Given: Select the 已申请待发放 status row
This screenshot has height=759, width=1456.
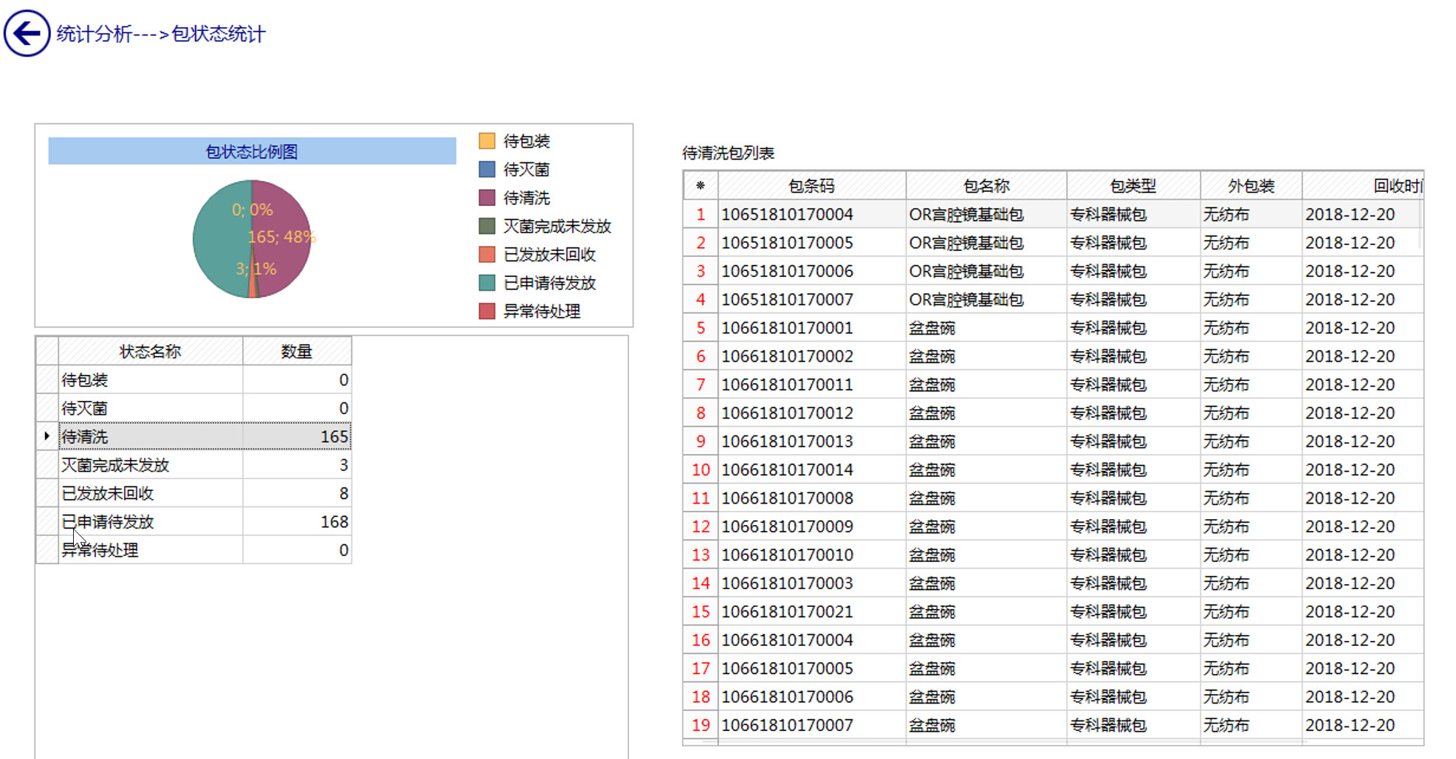Looking at the screenshot, I should tap(151, 522).
